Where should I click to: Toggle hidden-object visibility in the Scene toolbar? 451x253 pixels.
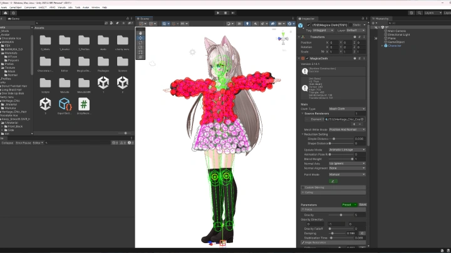[x=272, y=24]
